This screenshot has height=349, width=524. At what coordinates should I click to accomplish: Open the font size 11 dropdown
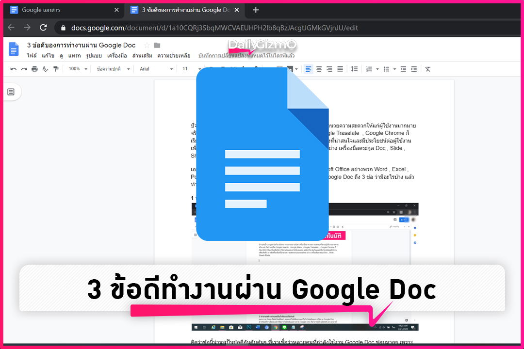click(190, 69)
